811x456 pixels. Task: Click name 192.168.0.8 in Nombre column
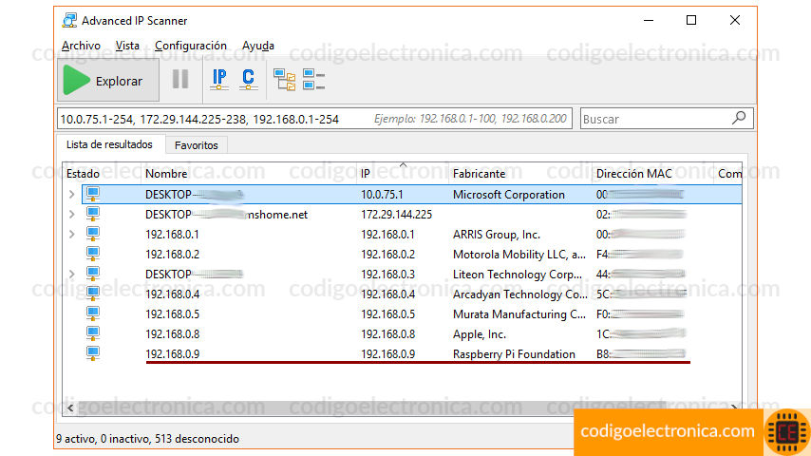click(172, 334)
